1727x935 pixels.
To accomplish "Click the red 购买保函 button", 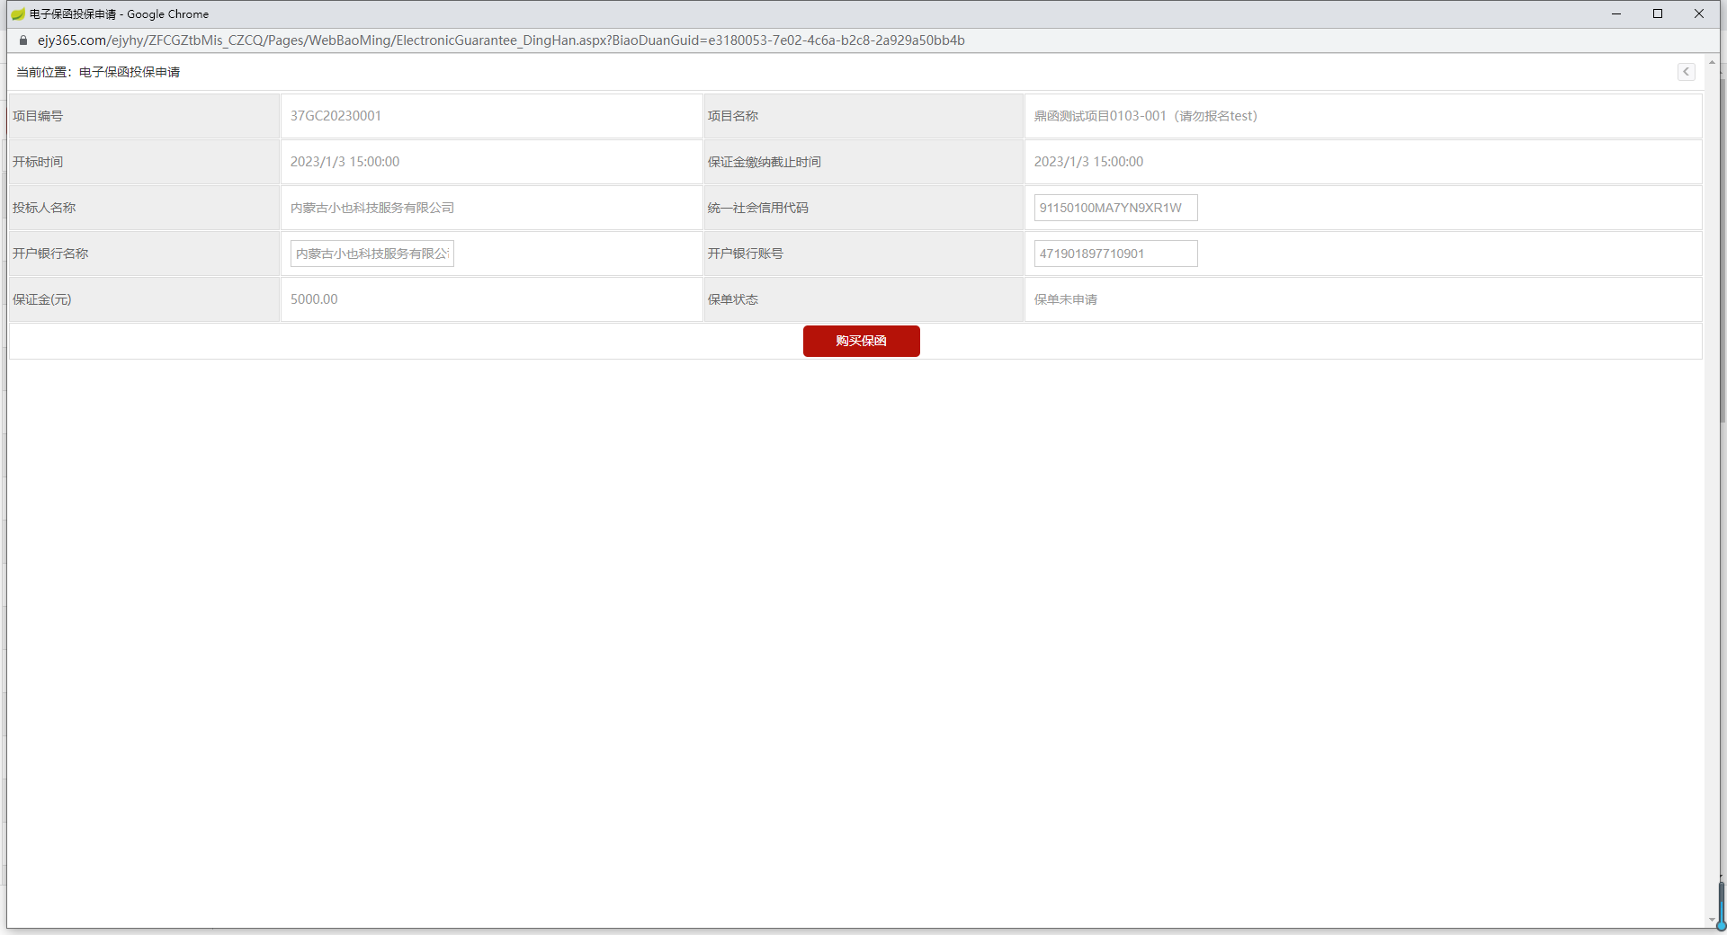I will point(861,341).
